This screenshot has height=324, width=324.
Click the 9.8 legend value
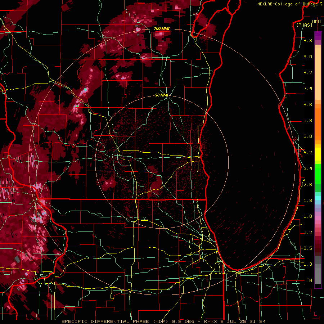click(x=308, y=40)
